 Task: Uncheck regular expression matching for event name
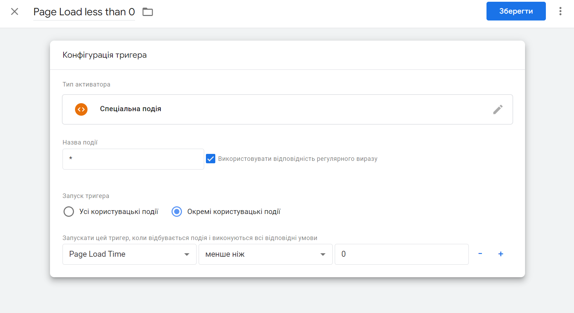point(211,158)
